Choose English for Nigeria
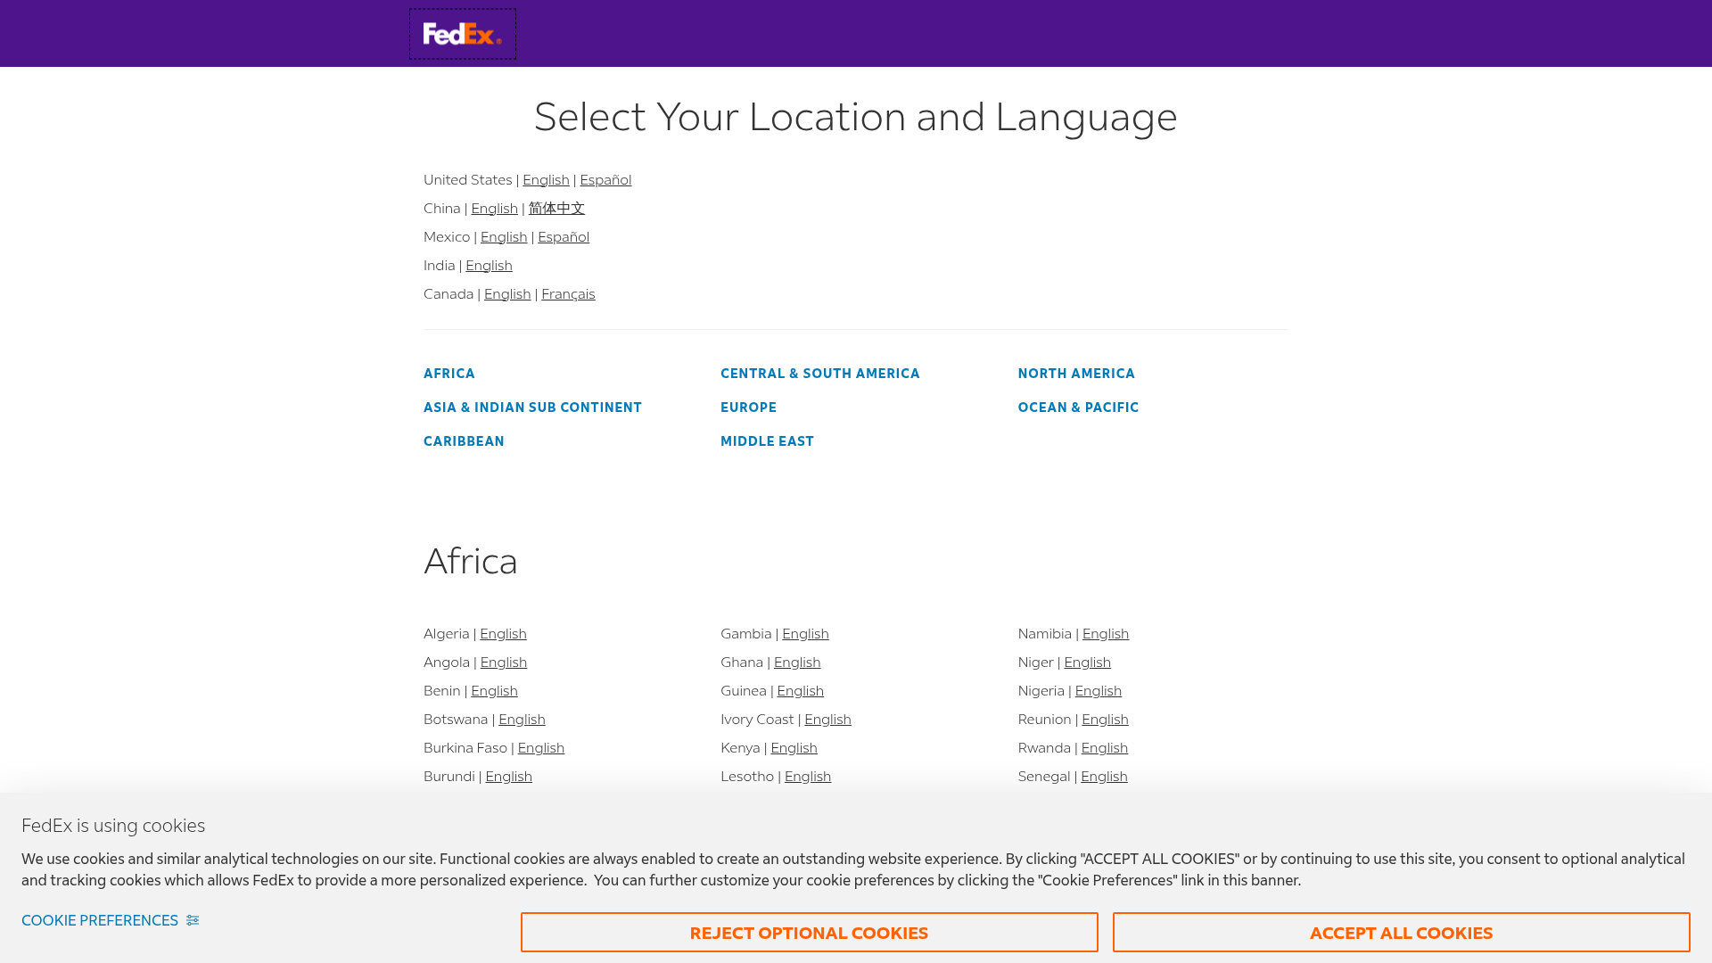Viewport: 1712px width, 963px height. [x=1098, y=690]
